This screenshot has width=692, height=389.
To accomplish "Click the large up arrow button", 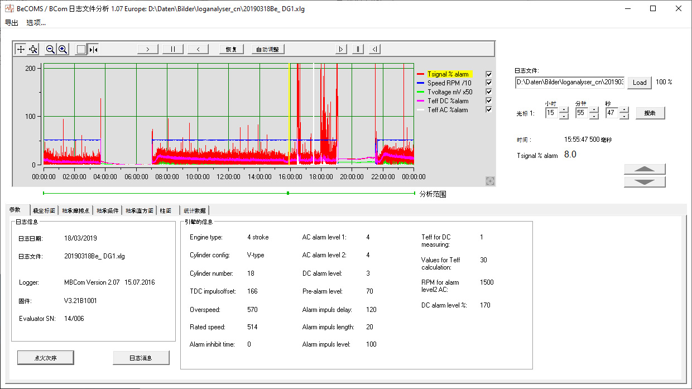I will (645, 170).
